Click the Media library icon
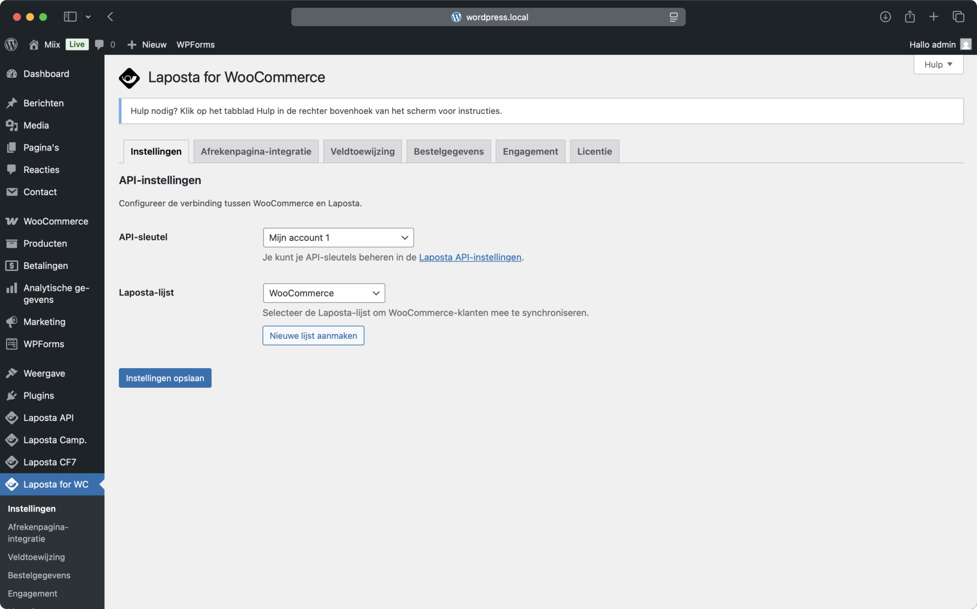 12,125
